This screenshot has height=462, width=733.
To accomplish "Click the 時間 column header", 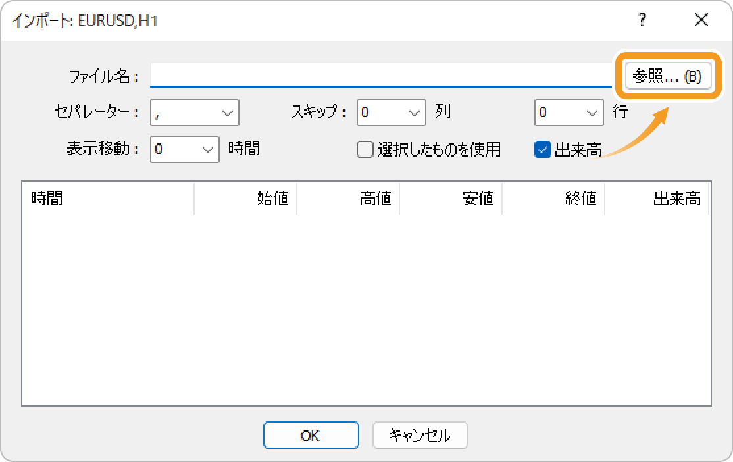I will point(108,199).
